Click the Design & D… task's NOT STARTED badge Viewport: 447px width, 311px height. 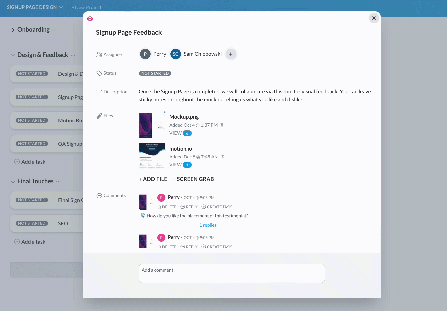(32, 74)
